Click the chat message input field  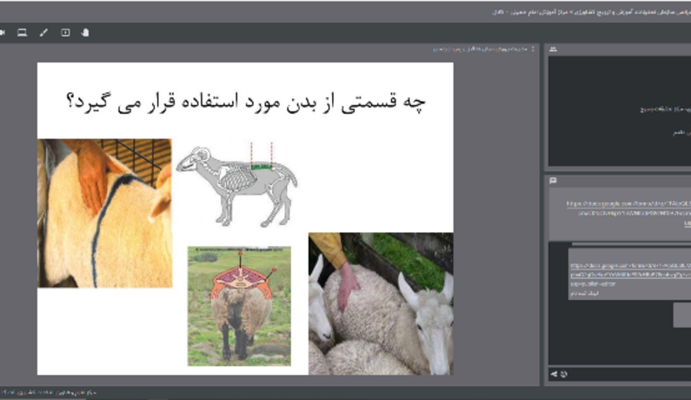[629, 374]
